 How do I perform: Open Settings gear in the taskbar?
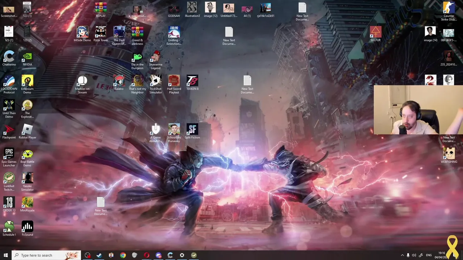pyautogui.click(x=182, y=255)
